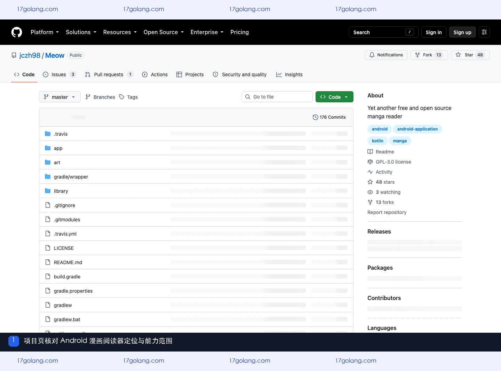Click the Branches icon
This screenshot has height=371, width=501.
88,97
